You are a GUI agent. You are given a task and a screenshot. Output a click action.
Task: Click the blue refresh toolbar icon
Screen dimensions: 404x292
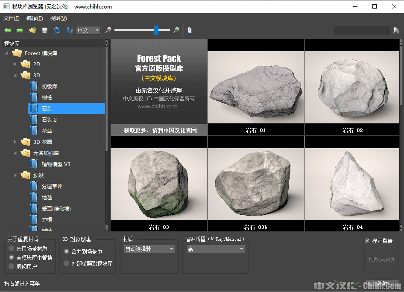[x=57, y=30]
